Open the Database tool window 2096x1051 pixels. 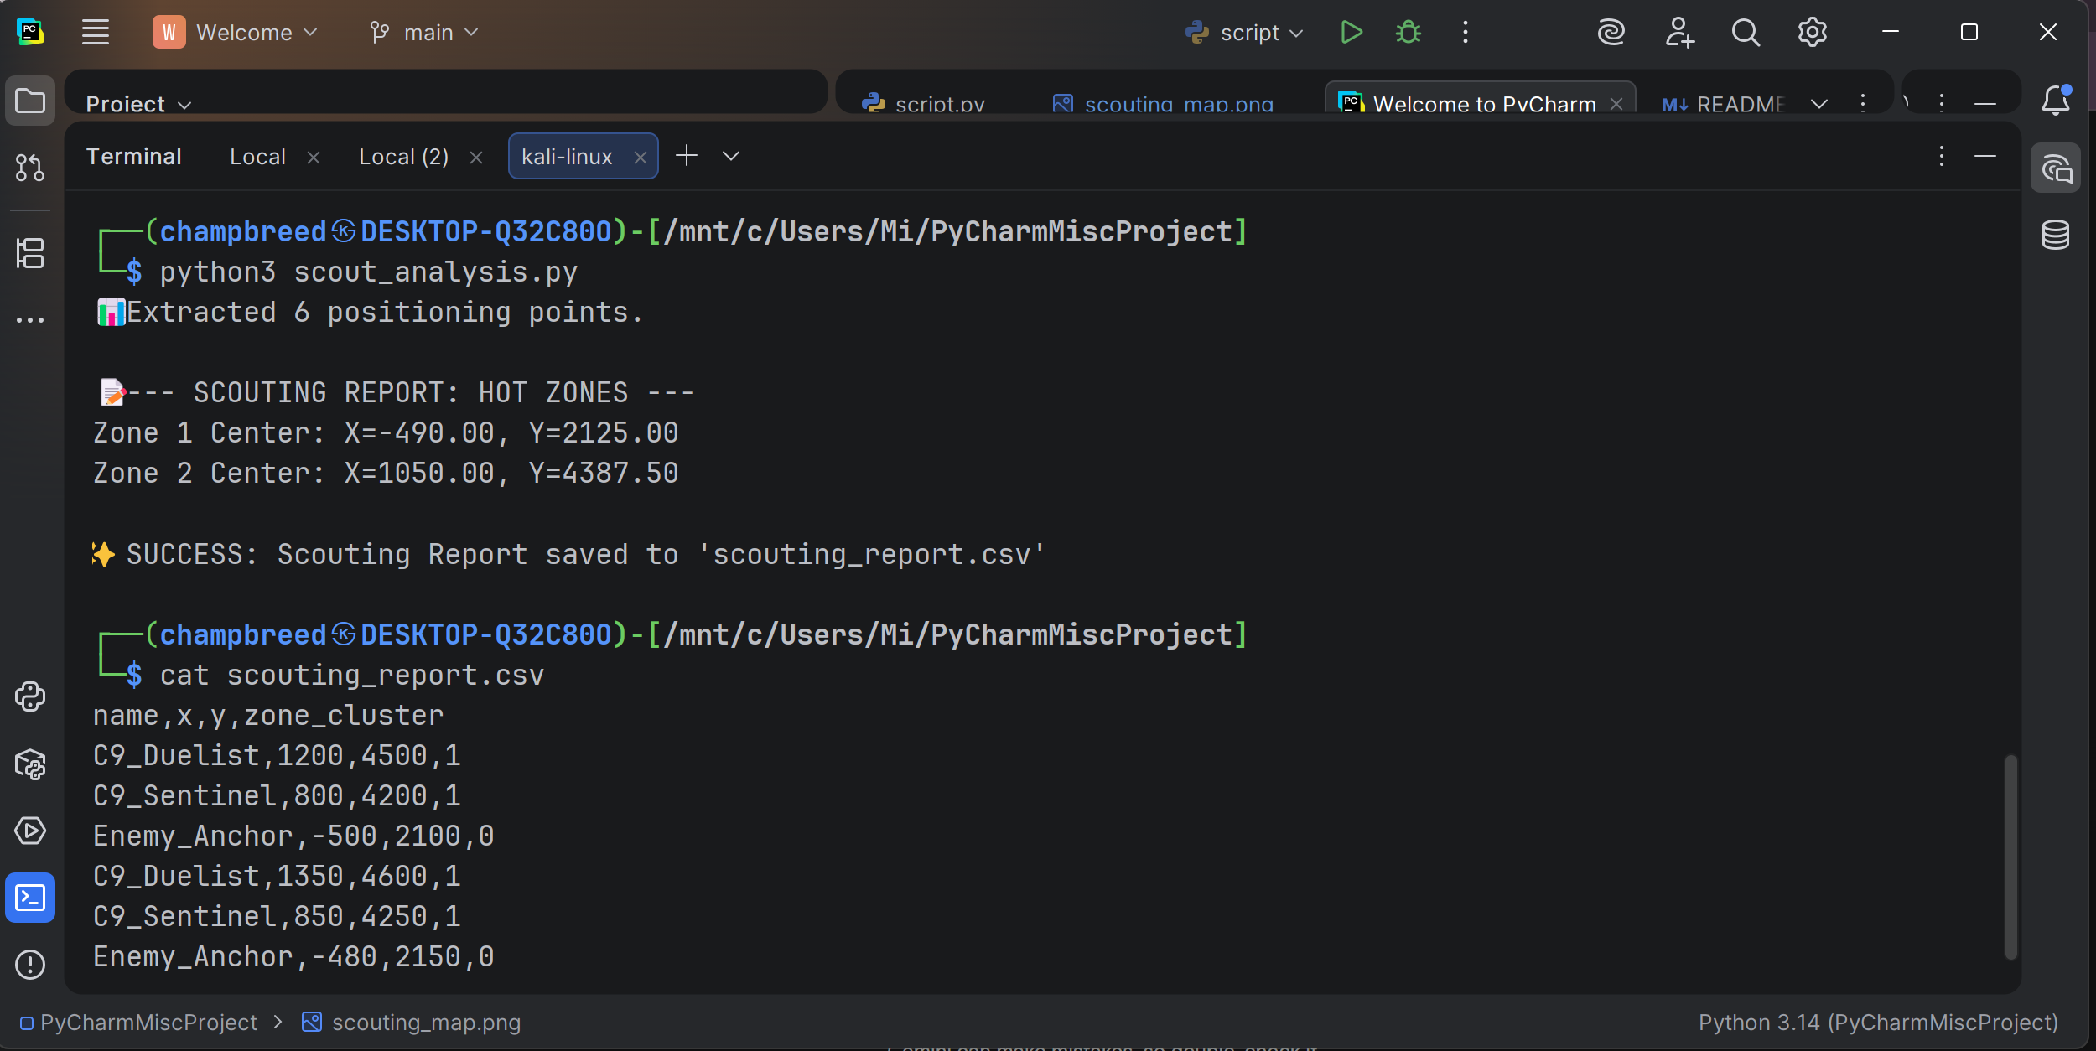point(2055,235)
